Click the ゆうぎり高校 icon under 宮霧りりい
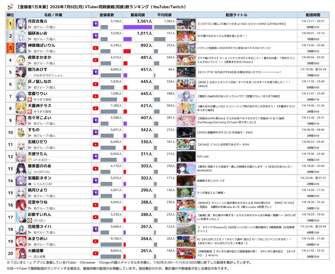The image size is (335, 274). pos(30,99)
